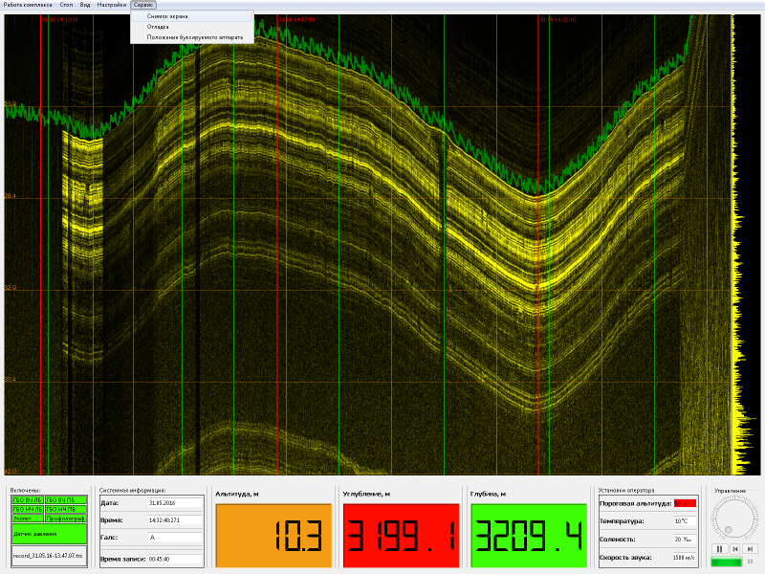Click the Скорость звука value field
The width and height of the screenshot is (765, 574).
click(x=684, y=558)
